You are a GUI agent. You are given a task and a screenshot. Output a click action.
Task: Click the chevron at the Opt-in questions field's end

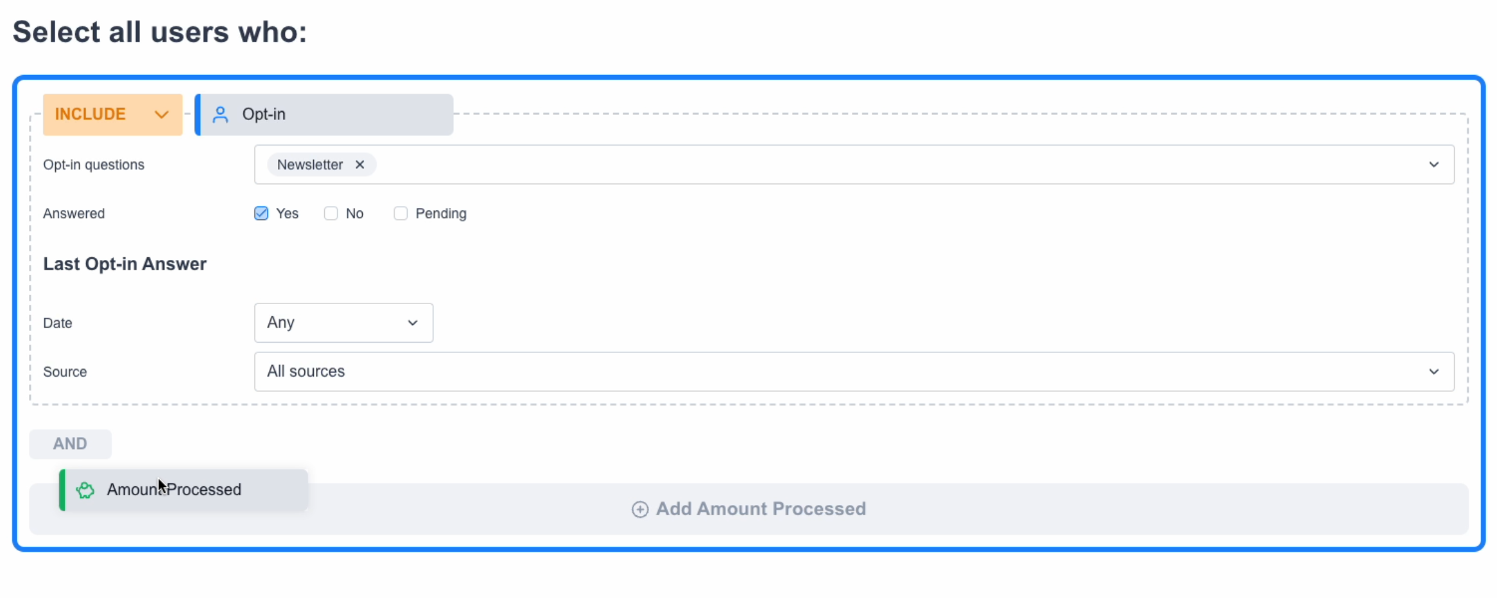(x=1433, y=165)
